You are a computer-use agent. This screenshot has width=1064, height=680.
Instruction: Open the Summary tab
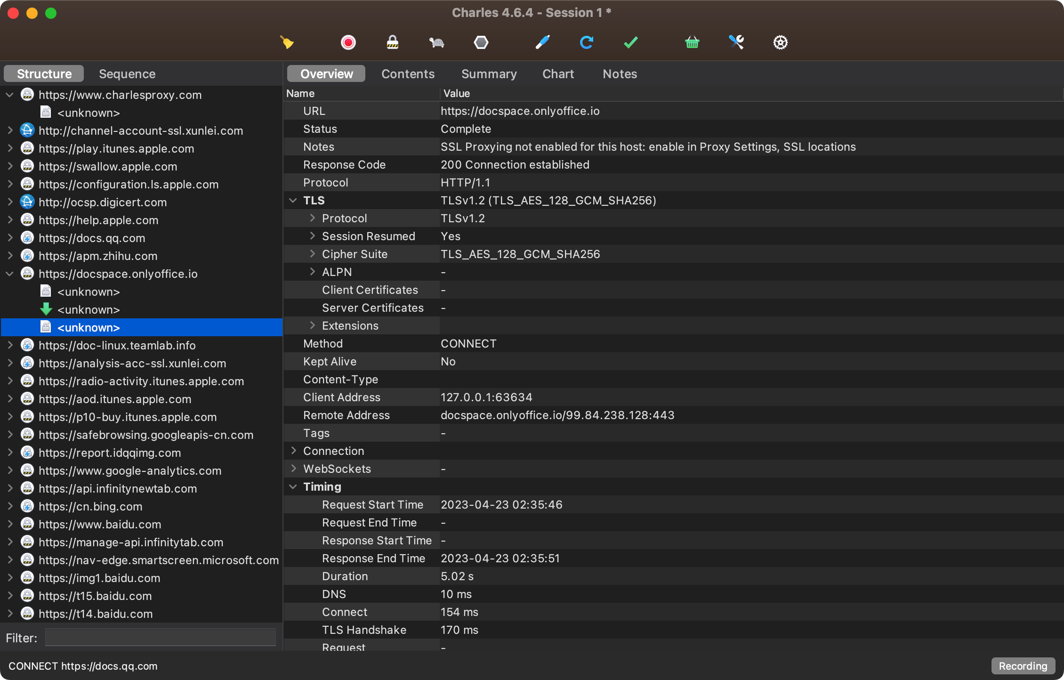pos(489,74)
